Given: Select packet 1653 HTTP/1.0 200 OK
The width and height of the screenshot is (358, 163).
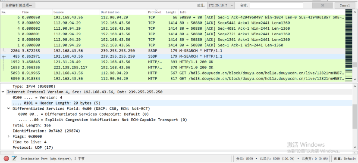Looking at the screenshot, I should pyautogui.click(x=173, y=68).
